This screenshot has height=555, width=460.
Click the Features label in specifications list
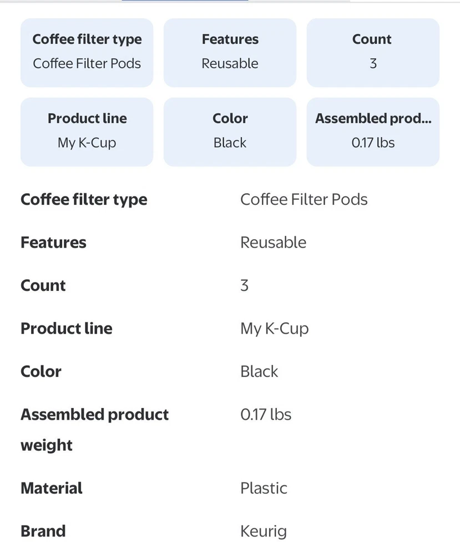tap(53, 243)
